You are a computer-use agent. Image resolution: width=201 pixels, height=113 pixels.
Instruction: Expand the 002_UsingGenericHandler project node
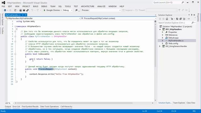coord(160,46)
